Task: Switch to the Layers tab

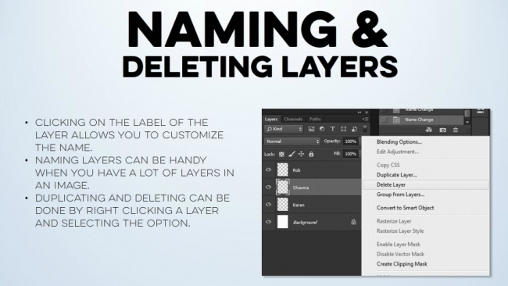Action: 271,120
